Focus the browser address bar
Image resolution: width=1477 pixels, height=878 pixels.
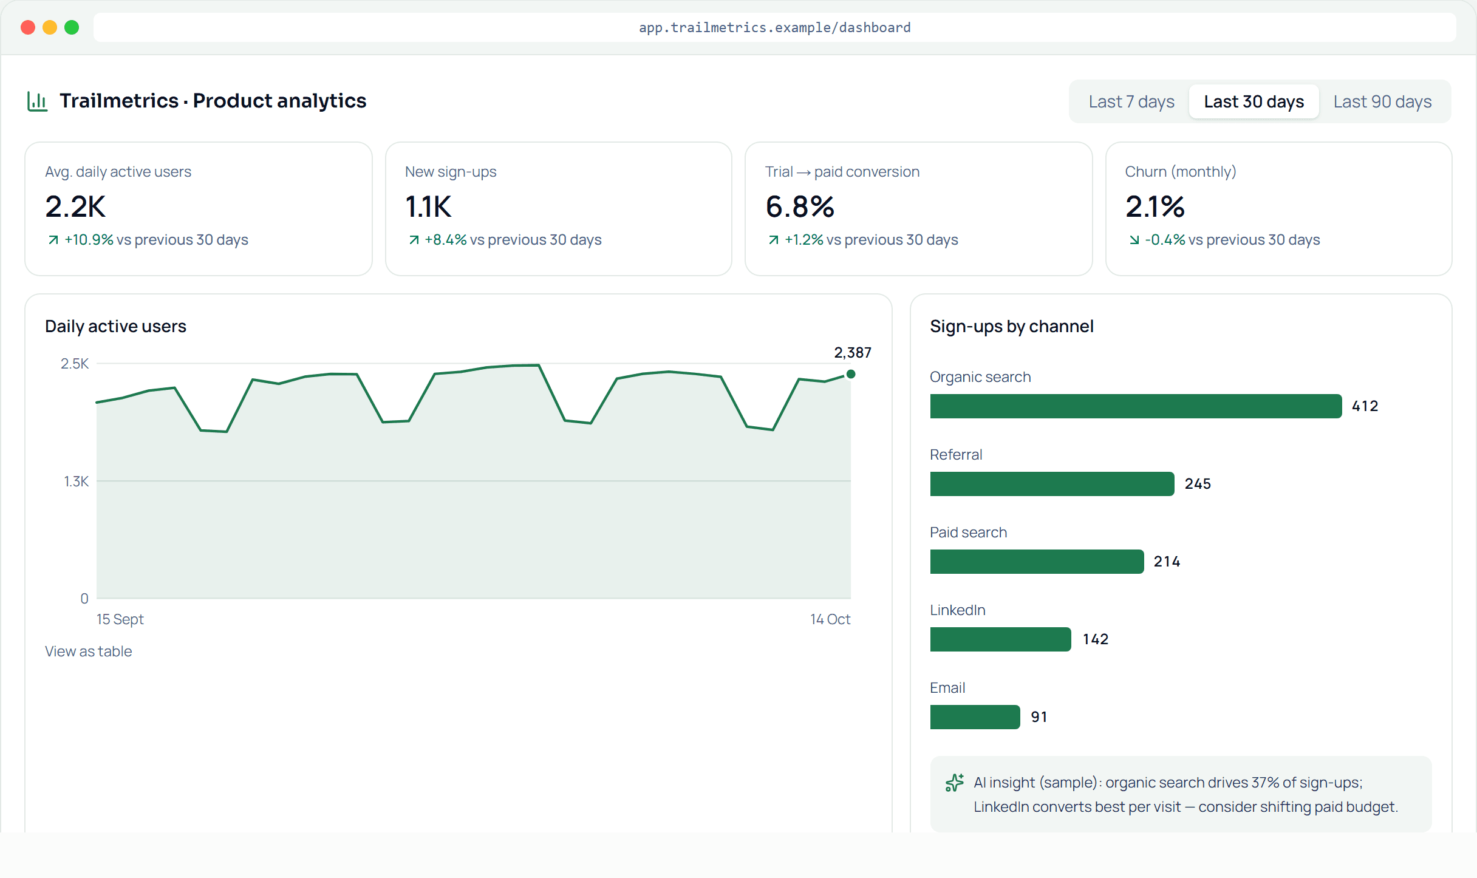(x=774, y=27)
